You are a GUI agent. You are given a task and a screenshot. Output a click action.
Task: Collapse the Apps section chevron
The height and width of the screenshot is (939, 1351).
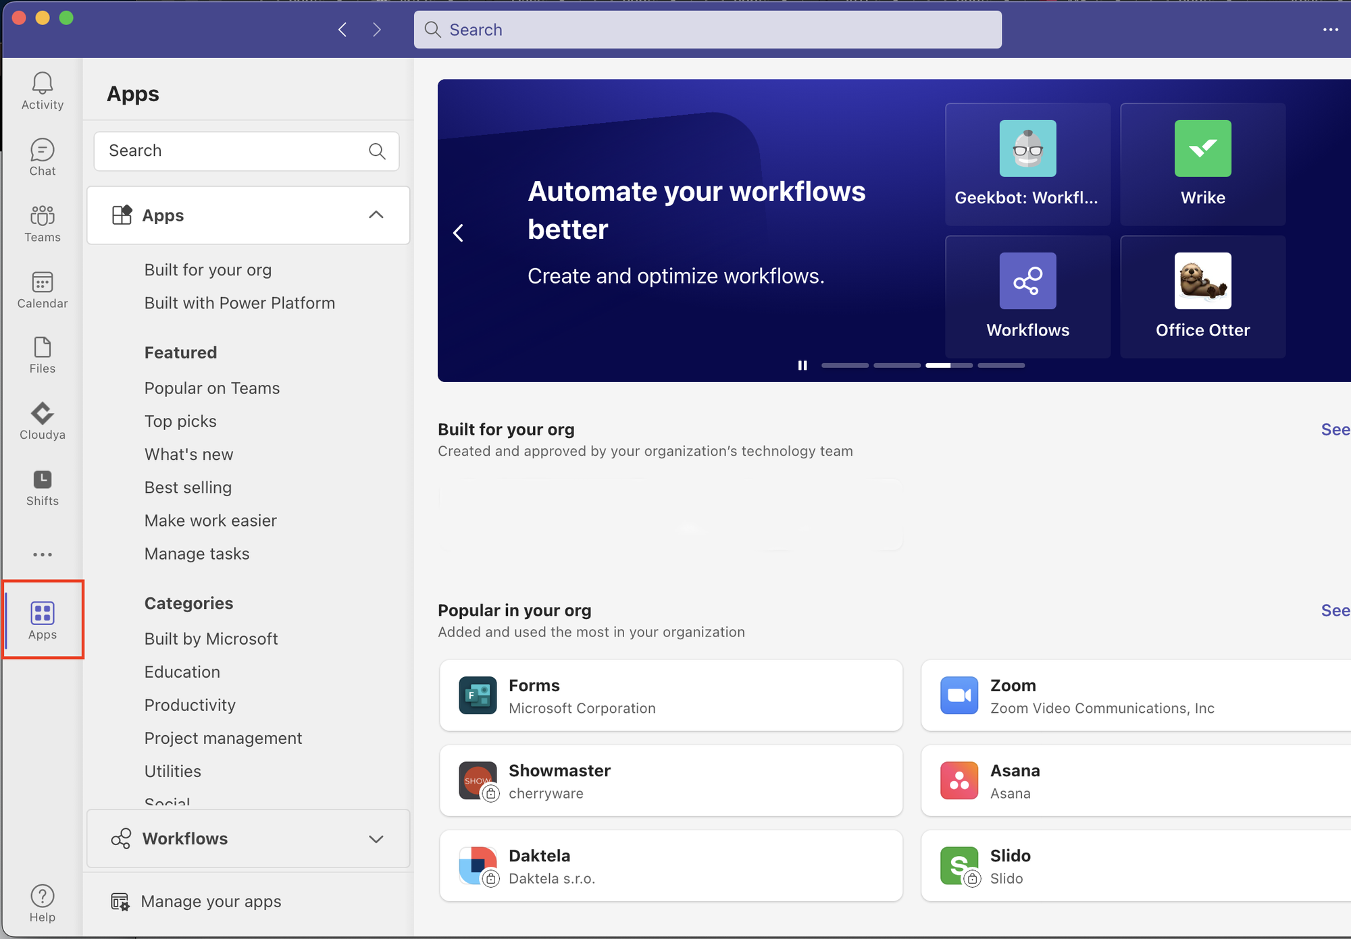pyautogui.click(x=376, y=215)
